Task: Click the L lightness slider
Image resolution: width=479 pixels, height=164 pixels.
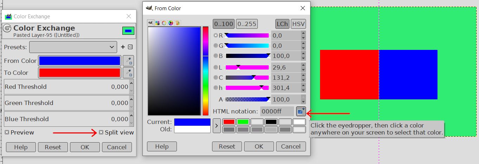Action: point(247,67)
